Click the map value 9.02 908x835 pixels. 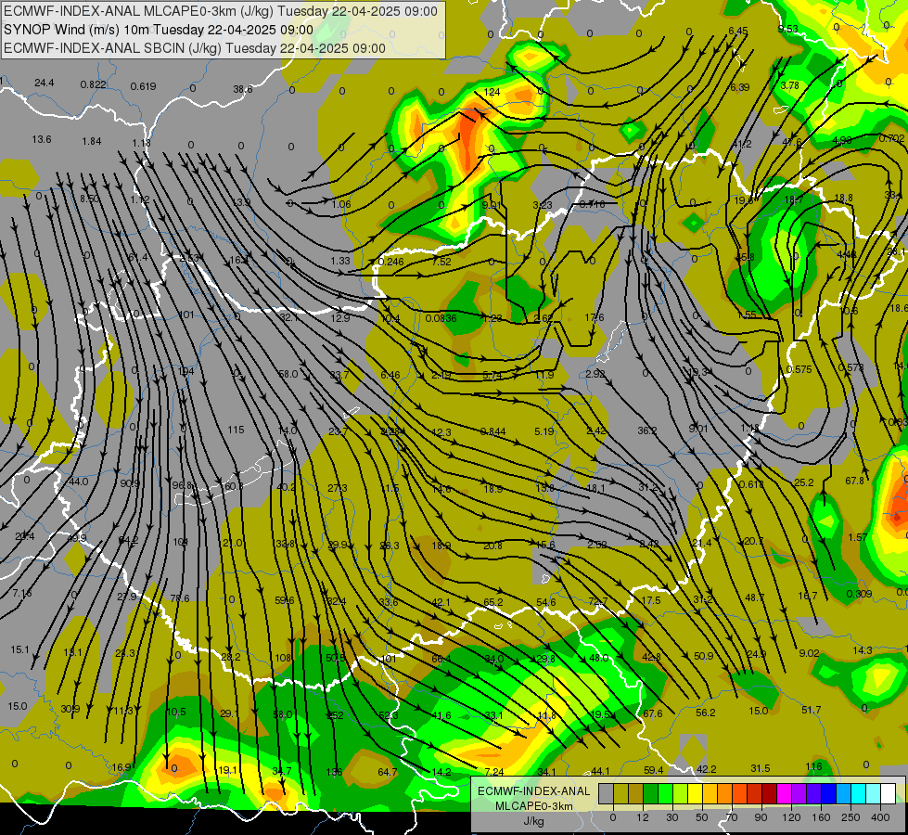pyautogui.click(x=809, y=653)
